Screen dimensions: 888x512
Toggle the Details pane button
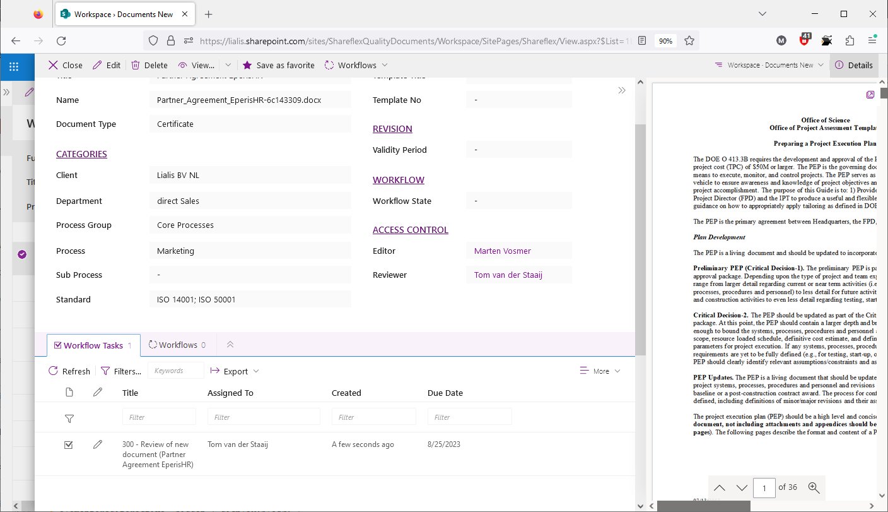click(x=854, y=65)
